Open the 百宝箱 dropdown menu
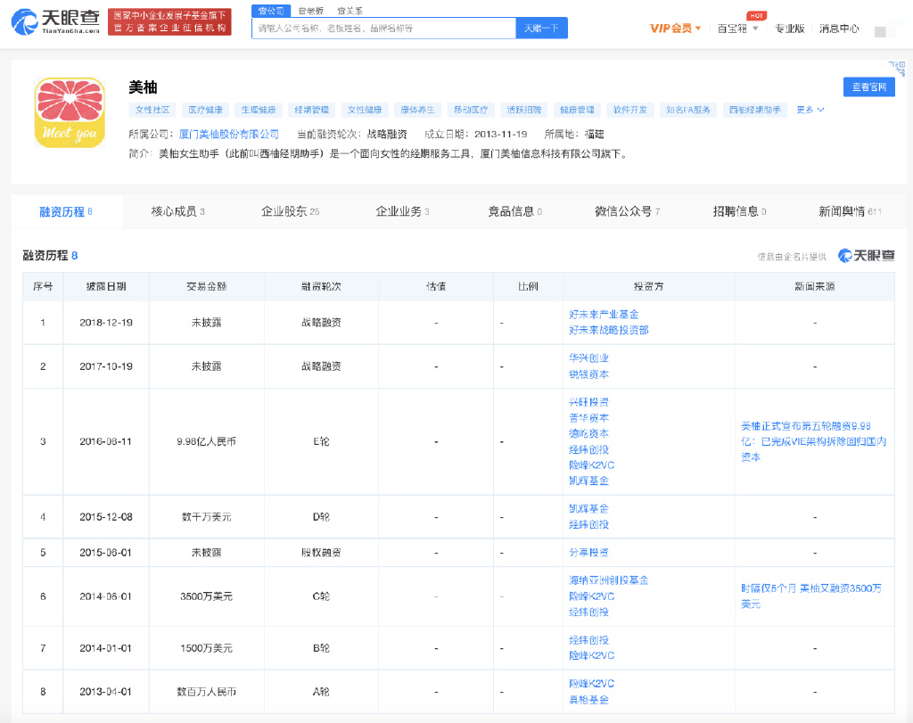Image resolution: width=913 pixels, height=723 pixels. click(737, 28)
